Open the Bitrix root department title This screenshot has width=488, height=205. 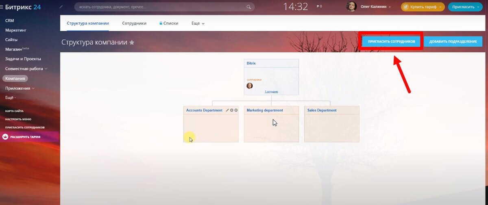(251, 63)
